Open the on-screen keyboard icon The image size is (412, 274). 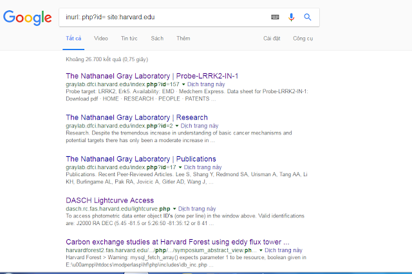click(275, 17)
